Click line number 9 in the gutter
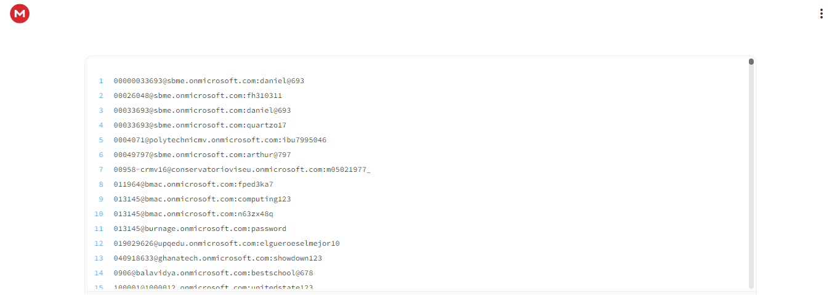 [101, 199]
